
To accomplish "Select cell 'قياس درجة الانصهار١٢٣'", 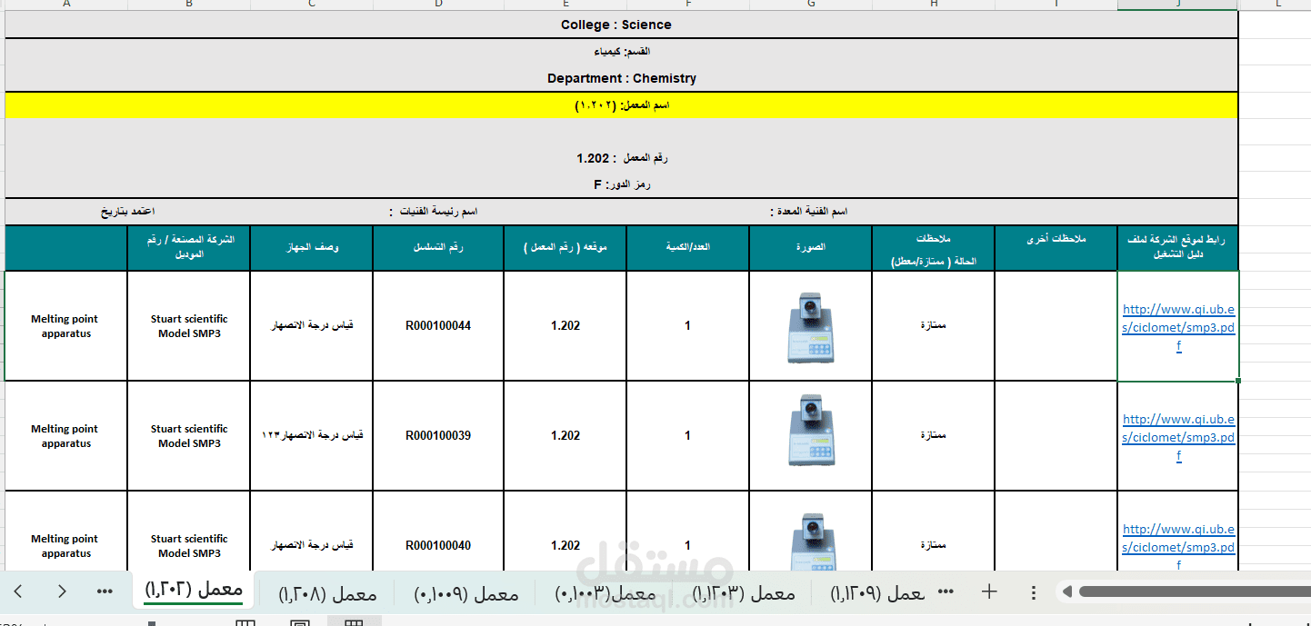I will point(312,435).
